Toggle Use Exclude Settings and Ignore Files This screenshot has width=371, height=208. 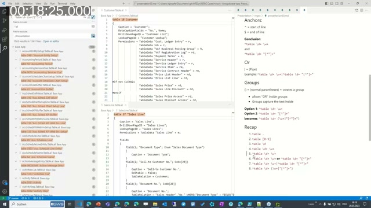[x=93, y=36]
